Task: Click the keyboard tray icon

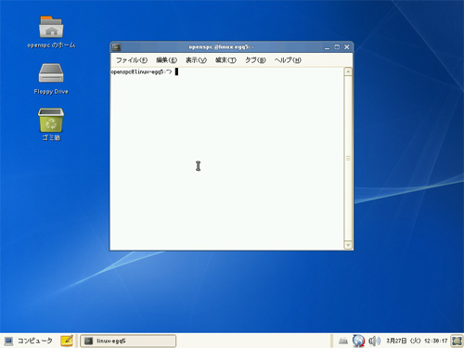Action: click(x=343, y=341)
